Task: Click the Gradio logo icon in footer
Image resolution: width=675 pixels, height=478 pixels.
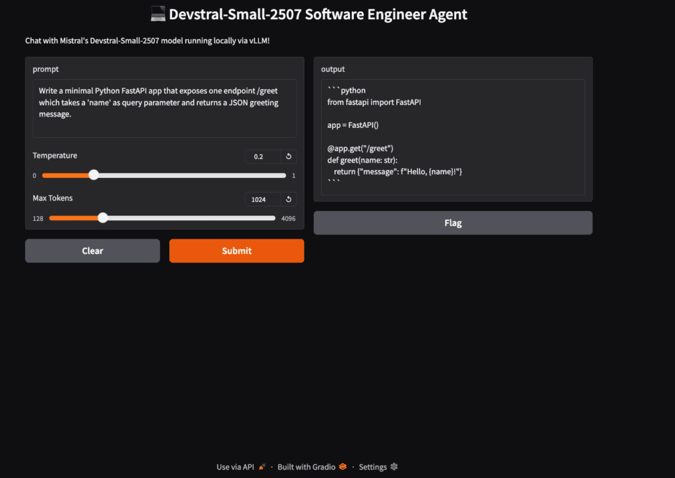Action: pyautogui.click(x=343, y=467)
